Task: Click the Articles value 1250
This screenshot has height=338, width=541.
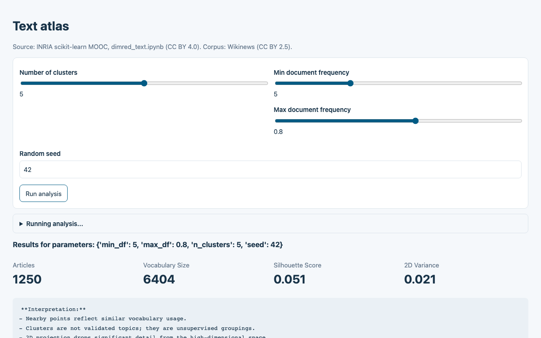Action: click(27, 279)
